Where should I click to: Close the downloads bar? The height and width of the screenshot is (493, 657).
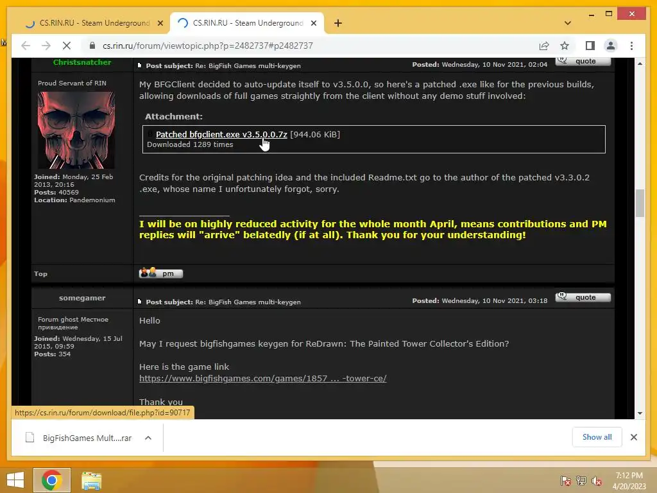(x=633, y=437)
